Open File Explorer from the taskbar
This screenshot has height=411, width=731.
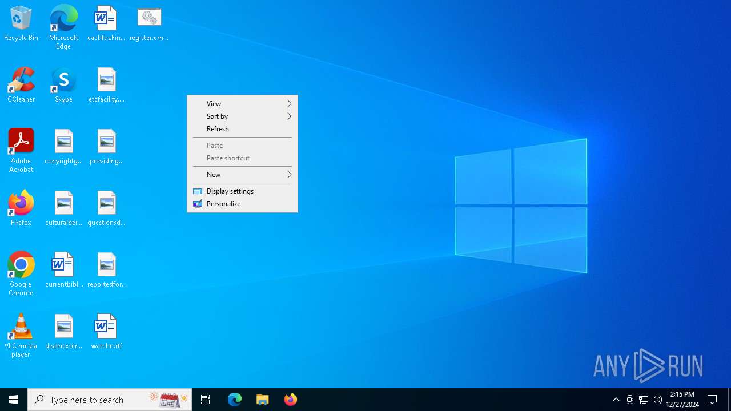[x=263, y=400]
